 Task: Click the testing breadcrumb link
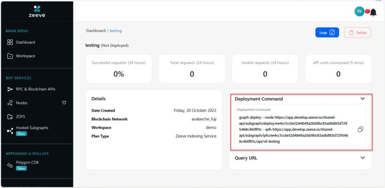coord(115,31)
